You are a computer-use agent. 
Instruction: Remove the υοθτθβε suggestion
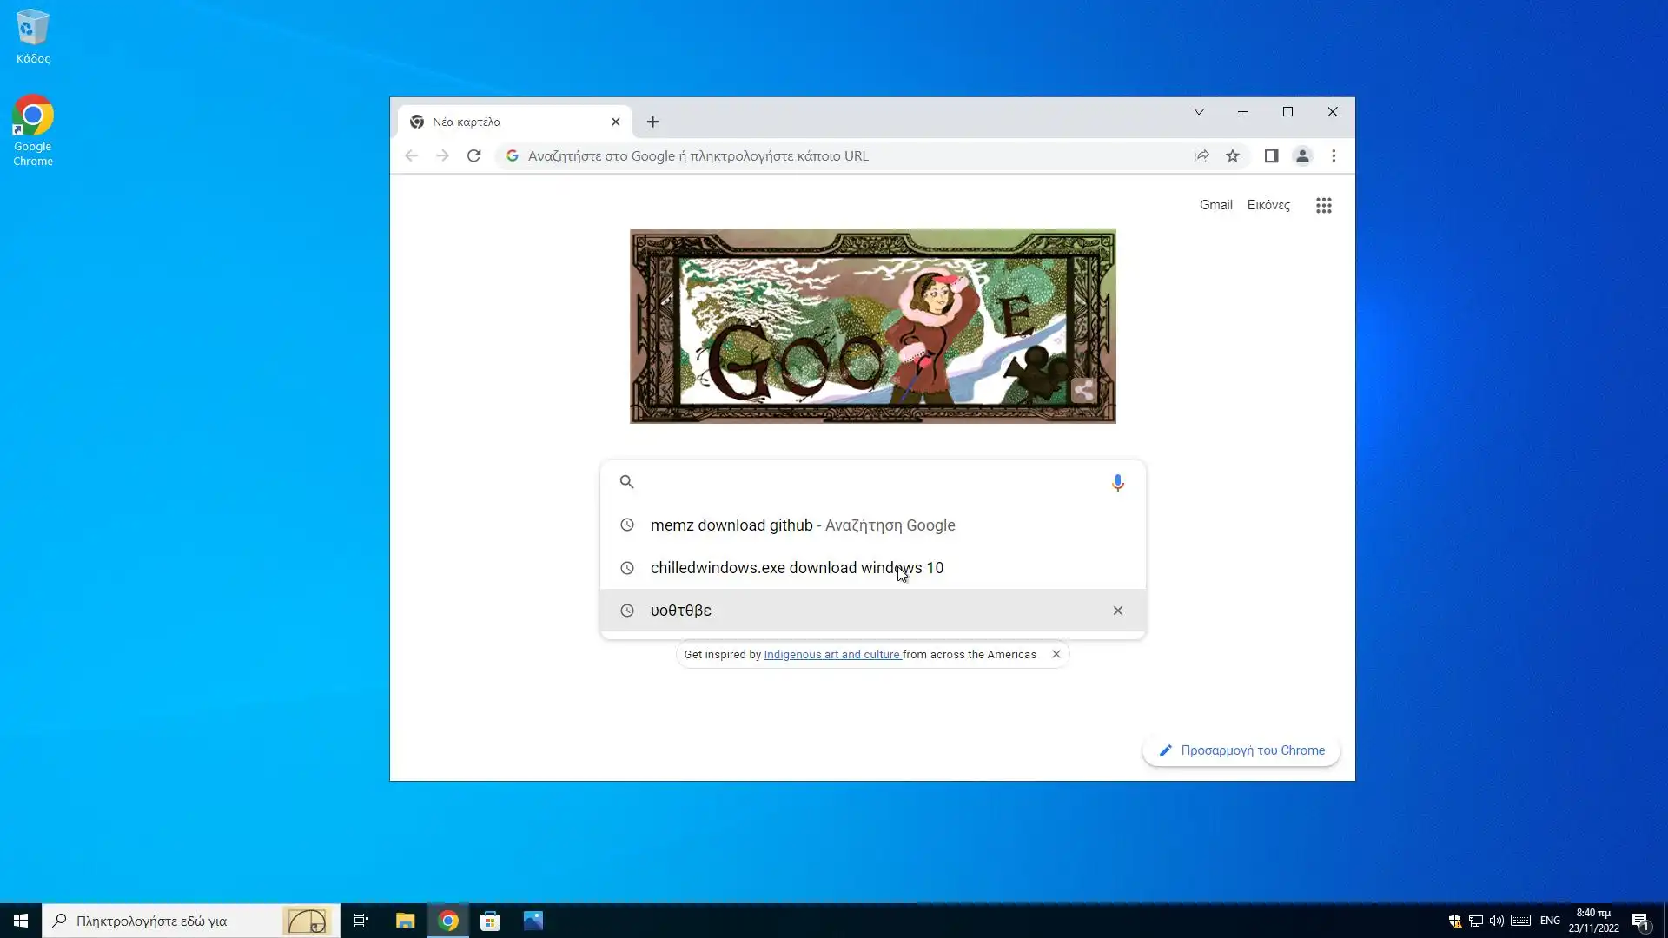(x=1117, y=611)
